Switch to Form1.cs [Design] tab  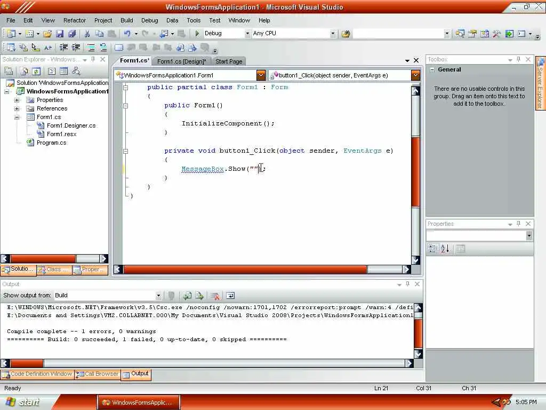pos(182,61)
